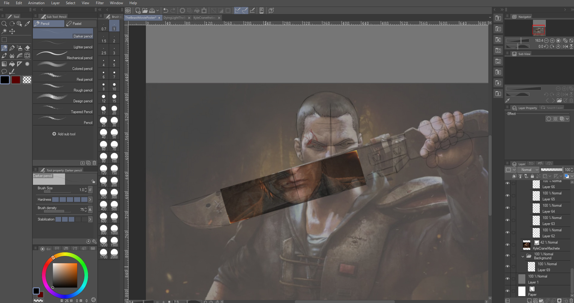Select the Fill bucket tool
574x303 pixels.
(x=12, y=64)
